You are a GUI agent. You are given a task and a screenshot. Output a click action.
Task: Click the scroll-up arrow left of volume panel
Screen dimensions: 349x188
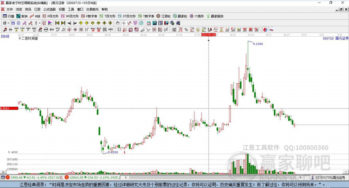click(3, 172)
